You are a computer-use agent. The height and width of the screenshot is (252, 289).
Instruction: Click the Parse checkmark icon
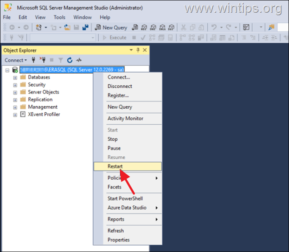(x=143, y=38)
